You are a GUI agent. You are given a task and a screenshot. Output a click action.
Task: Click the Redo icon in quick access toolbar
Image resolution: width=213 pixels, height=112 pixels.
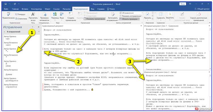(15, 4)
